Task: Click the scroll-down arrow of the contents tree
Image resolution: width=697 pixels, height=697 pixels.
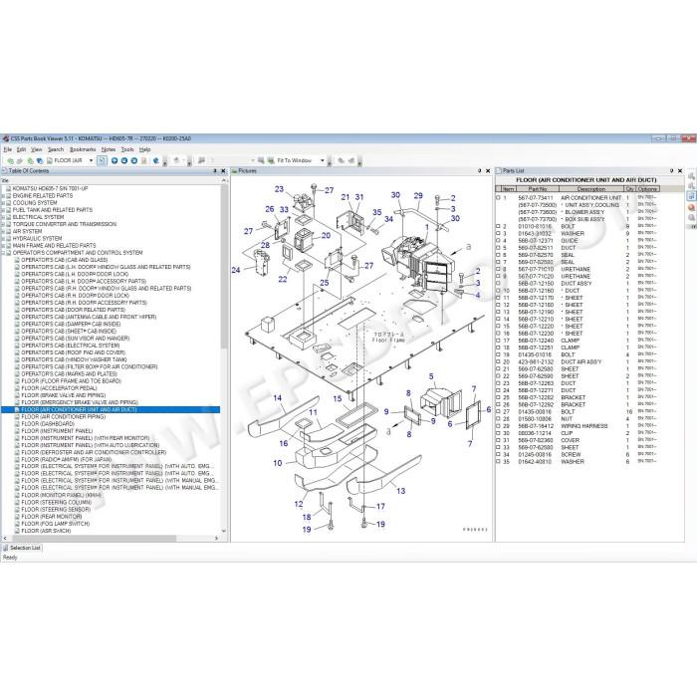Action: (x=224, y=531)
